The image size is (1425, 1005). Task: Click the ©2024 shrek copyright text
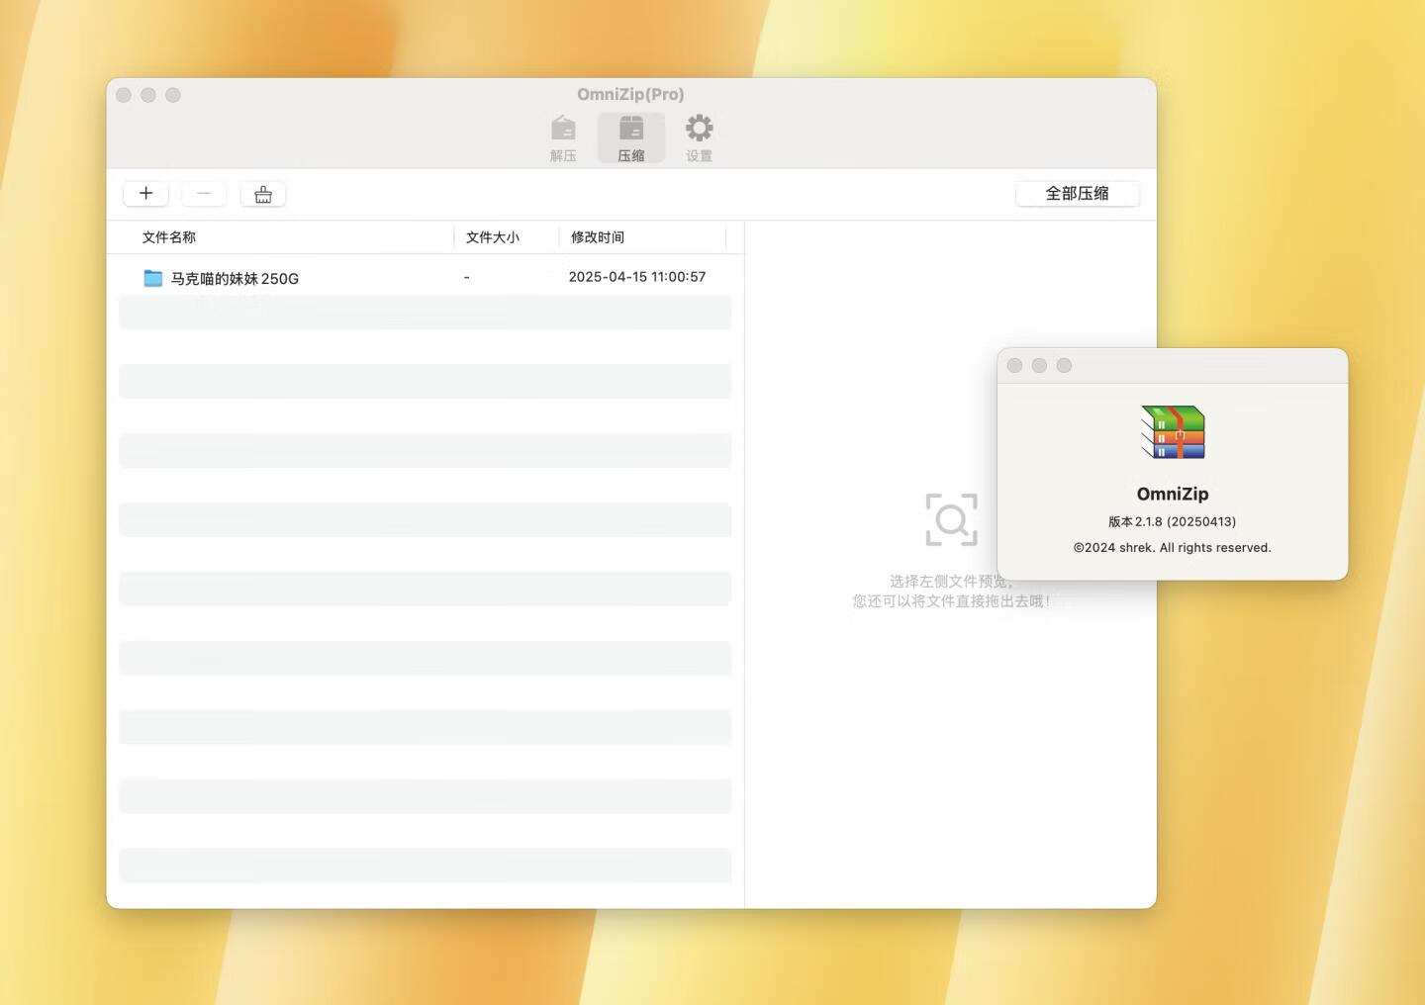(x=1173, y=547)
